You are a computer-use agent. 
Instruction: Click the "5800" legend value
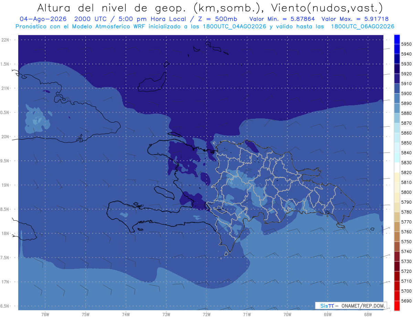406,192
